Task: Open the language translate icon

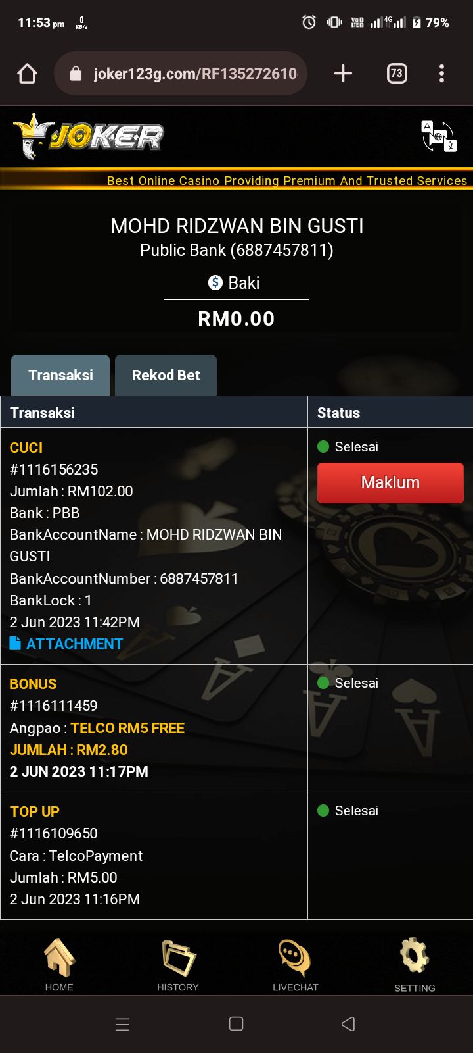Action: [x=438, y=136]
